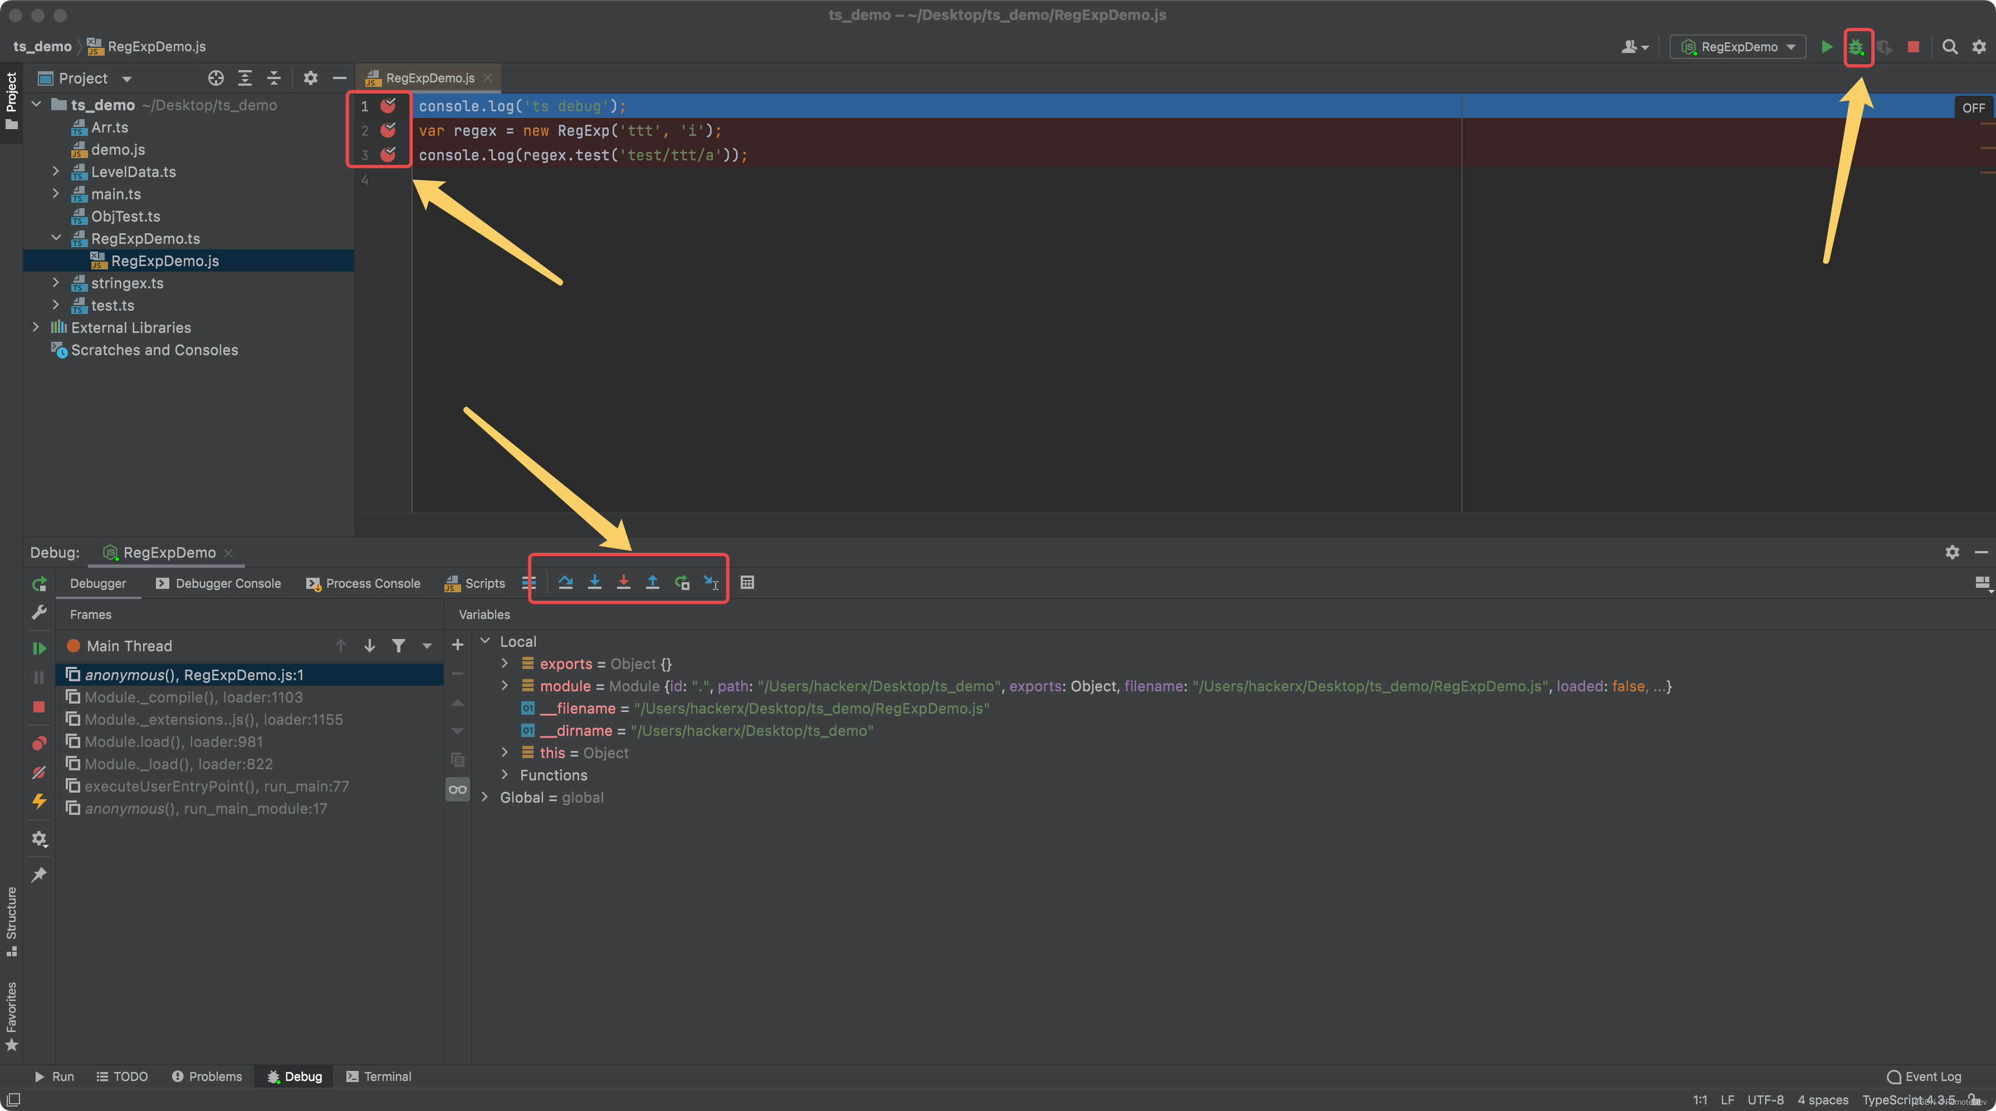Click the Evaluate Expression calculator icon
The width and height of the screenshot is (1996, 1111).
(x=747, y=582)
